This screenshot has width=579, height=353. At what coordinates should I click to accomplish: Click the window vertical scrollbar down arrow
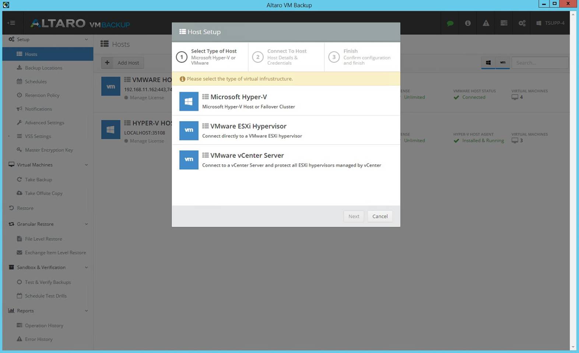click(573, 347)
